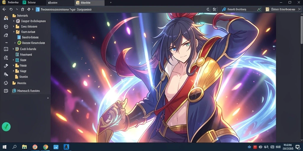The image size is (303, 151).
Task: Open a new tab with the plus button
Action: (111, 2)
